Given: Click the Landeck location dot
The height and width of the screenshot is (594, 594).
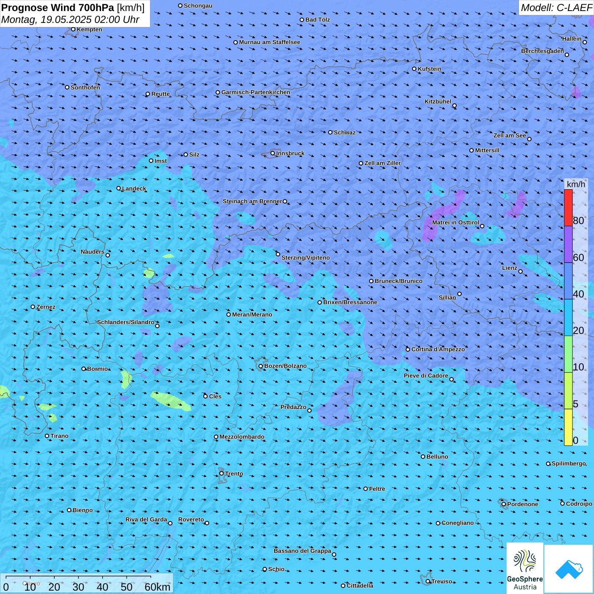Looking at the screenshot, I should point(118,188).
